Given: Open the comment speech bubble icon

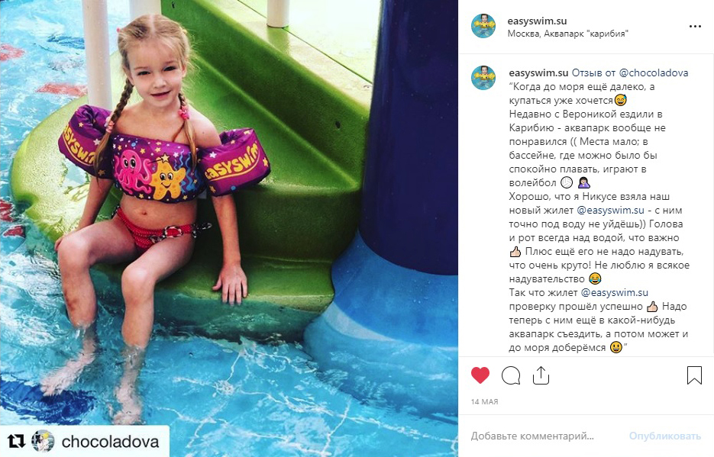Looking at the screenshot, I should [x=511, y=375].
